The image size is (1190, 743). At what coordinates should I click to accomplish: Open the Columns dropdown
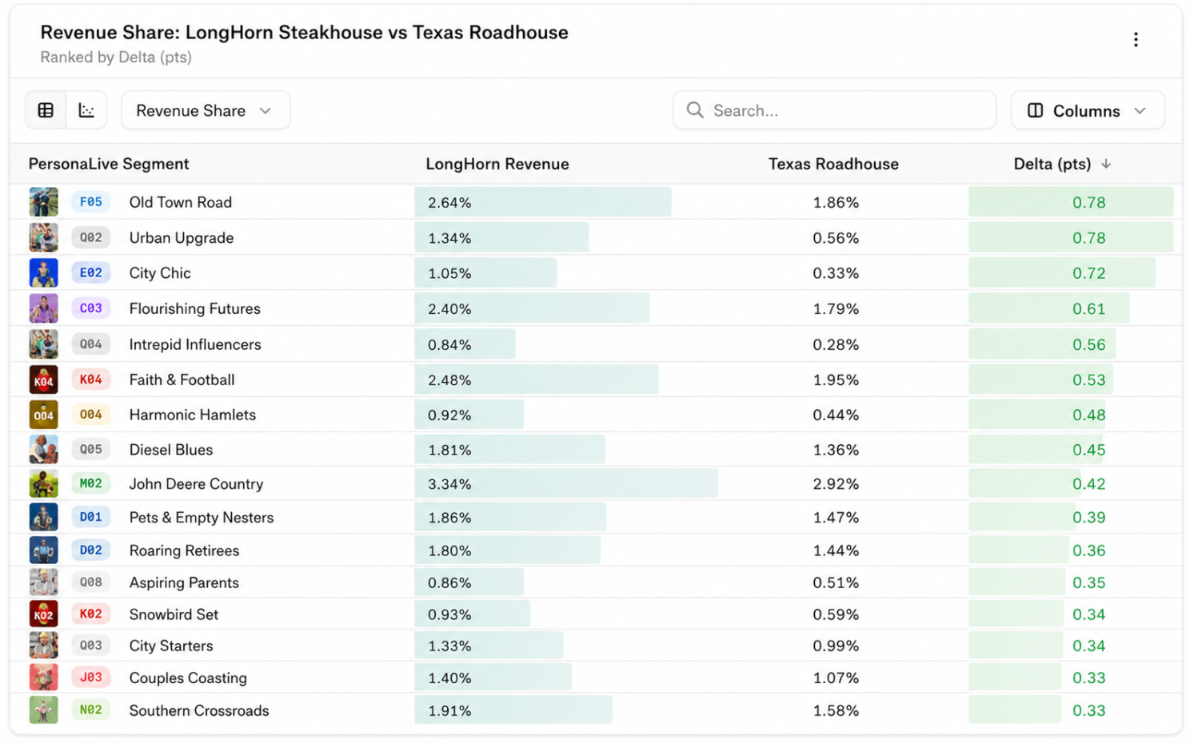coord(1088,110)
